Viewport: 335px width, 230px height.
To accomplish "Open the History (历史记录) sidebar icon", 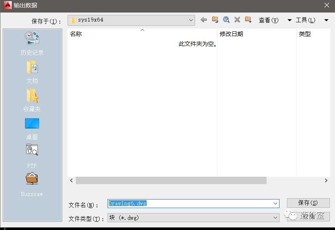I will pyautogui.click(x=32, y=39).
